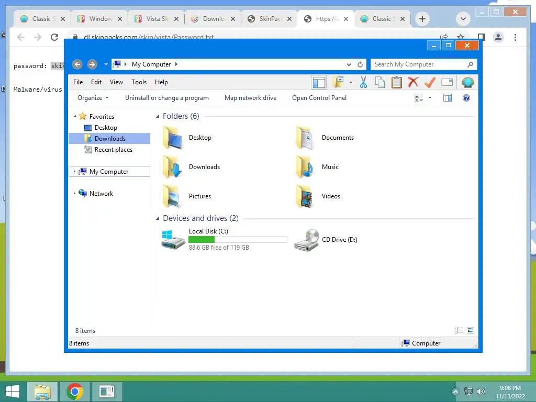Click the orange checkmark Properties icon
Image resolution: width=536 pixels, height=402 pixels.
pyautogui.click(x=430, y=82)
